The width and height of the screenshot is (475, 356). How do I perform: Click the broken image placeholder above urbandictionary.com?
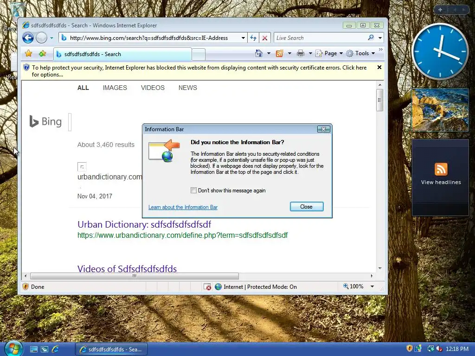coord(82,167)
